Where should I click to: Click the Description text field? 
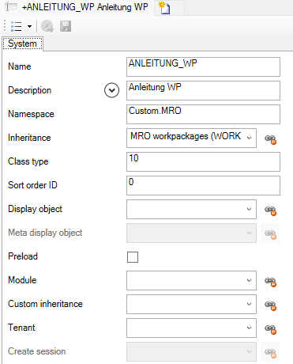tap(203, 90)
